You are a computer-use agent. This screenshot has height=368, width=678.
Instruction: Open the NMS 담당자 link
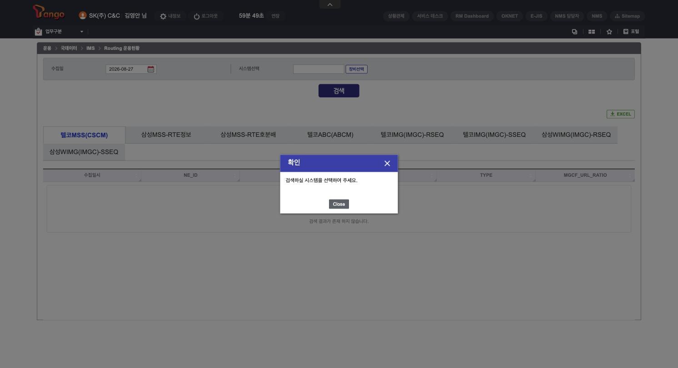[x=567, y=16]
